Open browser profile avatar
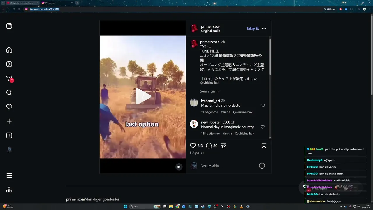The width and height of the screenshot is (373, 210). [x=364, y=9]
